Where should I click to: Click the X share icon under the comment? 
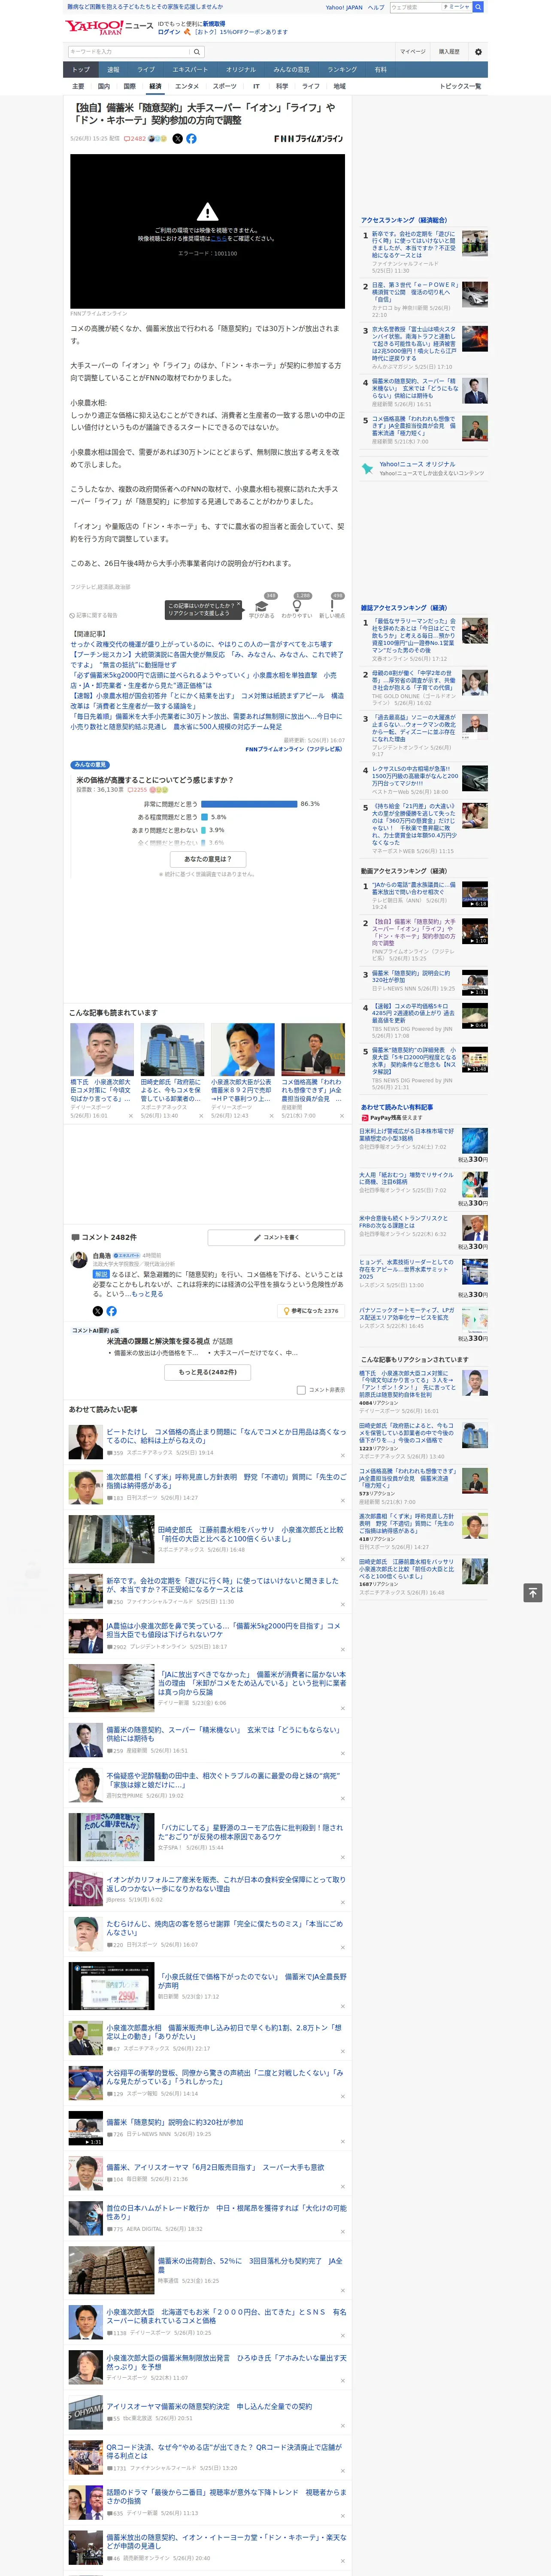click(98, 1311)
